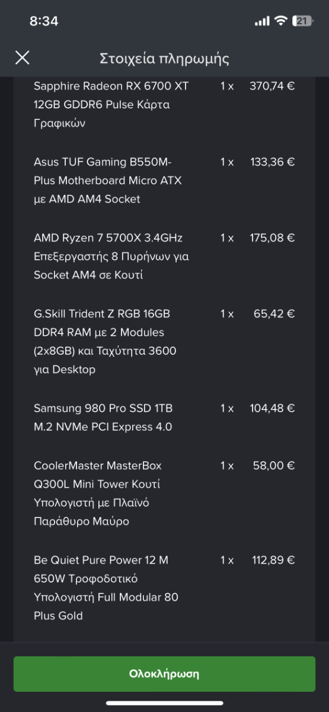Tap the 133,36 € motherboard price
Screen dimensions: 329x712
[x=272, y=162]
